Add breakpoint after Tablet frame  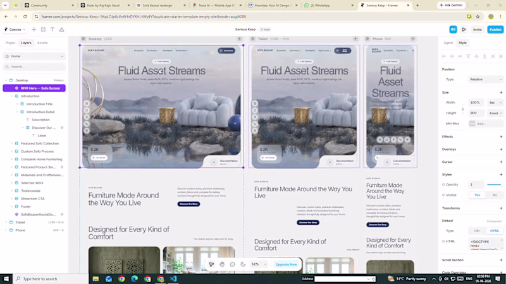(355, 38)
